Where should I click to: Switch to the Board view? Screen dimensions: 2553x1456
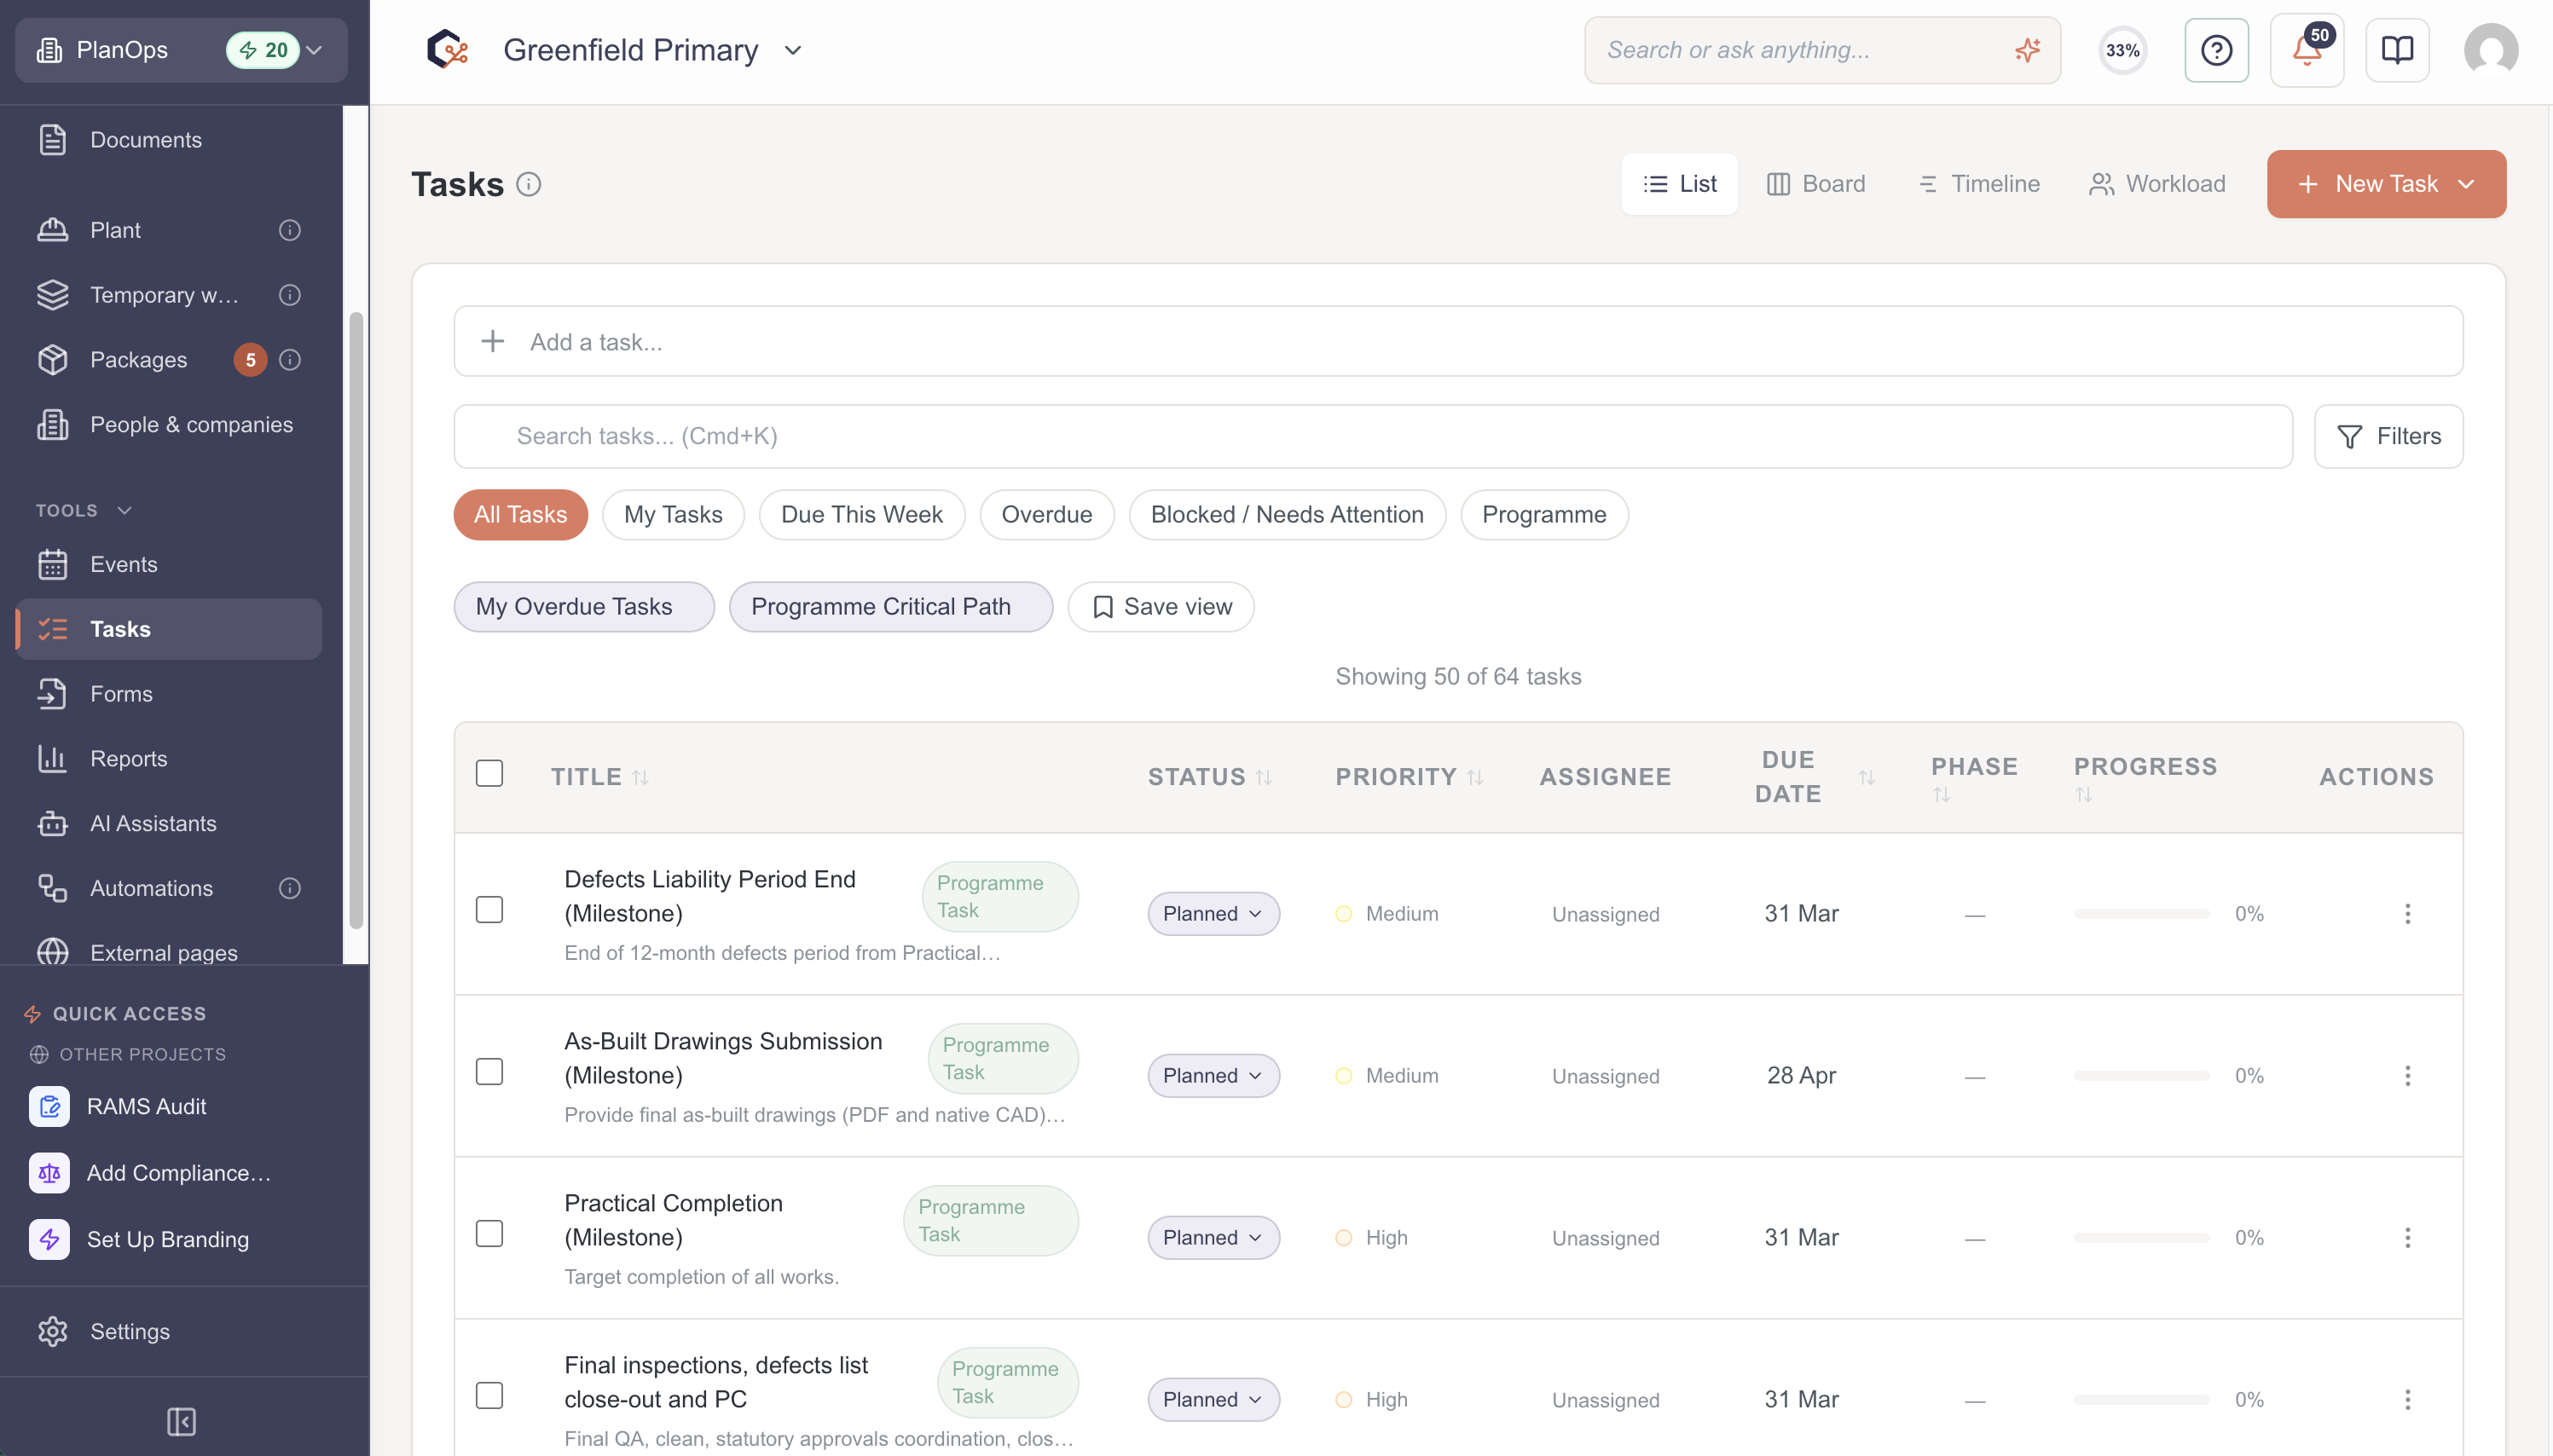1816,184
